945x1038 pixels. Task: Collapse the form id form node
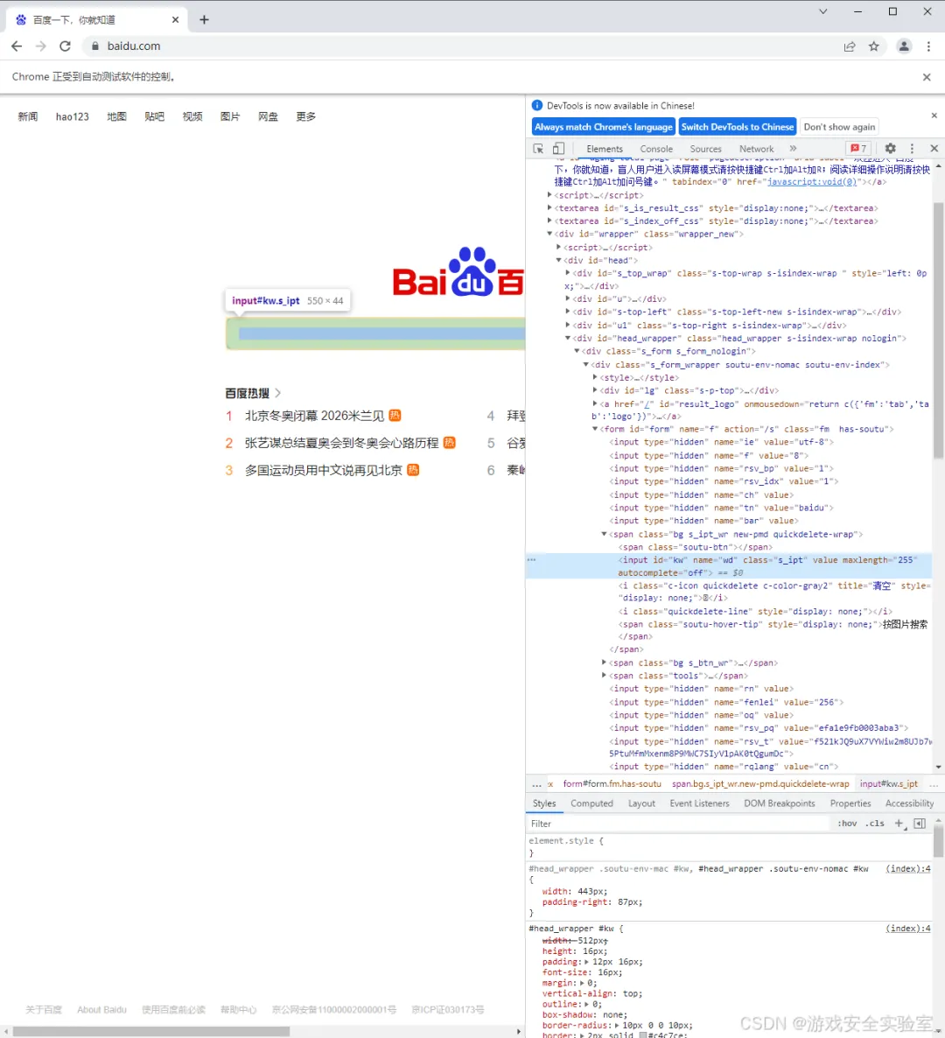(x=595, y=429)
